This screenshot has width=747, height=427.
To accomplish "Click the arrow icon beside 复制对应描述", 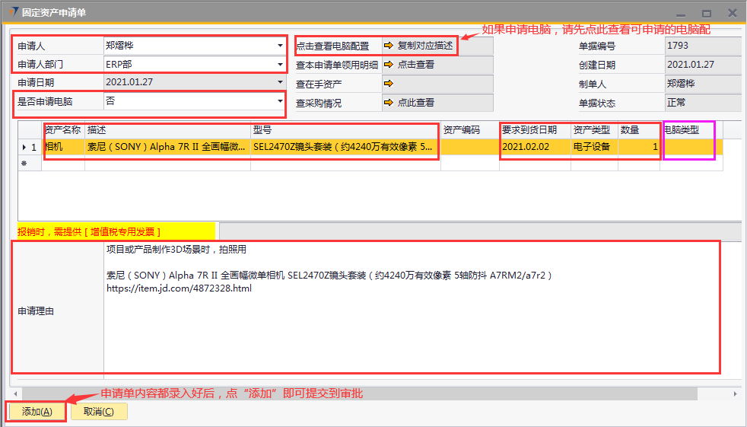I will [x=389, y=46].
